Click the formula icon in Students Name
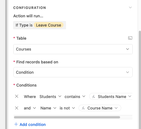Screen dimensions: 141x129 click(94, 97)
